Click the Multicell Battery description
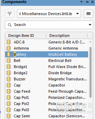Screen dimensions: 95x119 [x=63, y=54]
